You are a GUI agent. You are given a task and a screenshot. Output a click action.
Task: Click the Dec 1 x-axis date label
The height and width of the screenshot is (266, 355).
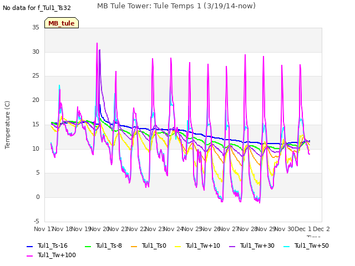click(303, 229)
